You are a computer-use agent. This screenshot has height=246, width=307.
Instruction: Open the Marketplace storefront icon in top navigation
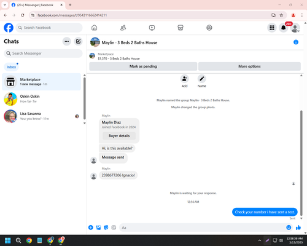tap(181, 28)
